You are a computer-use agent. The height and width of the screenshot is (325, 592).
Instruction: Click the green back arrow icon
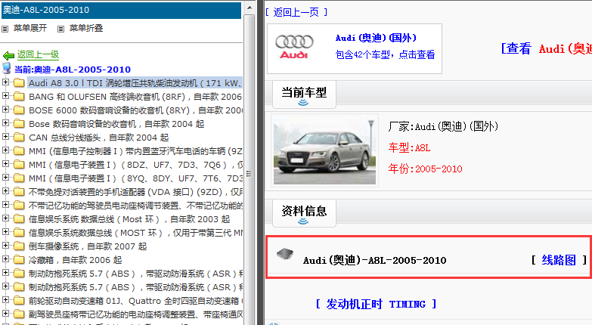[x=8, y=55]
